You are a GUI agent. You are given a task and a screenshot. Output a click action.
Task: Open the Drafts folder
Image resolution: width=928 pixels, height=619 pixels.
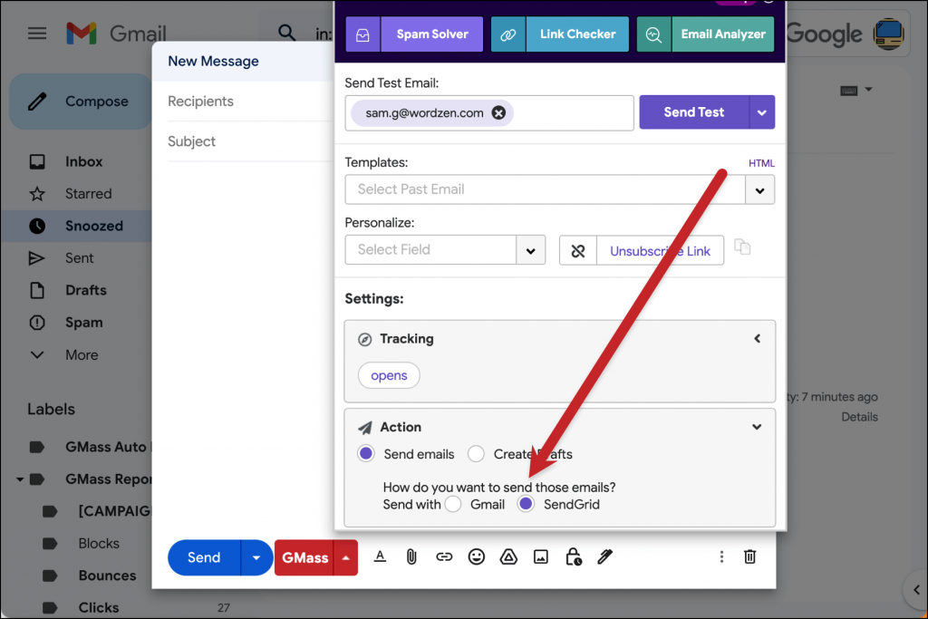click(x=85, y=290)
